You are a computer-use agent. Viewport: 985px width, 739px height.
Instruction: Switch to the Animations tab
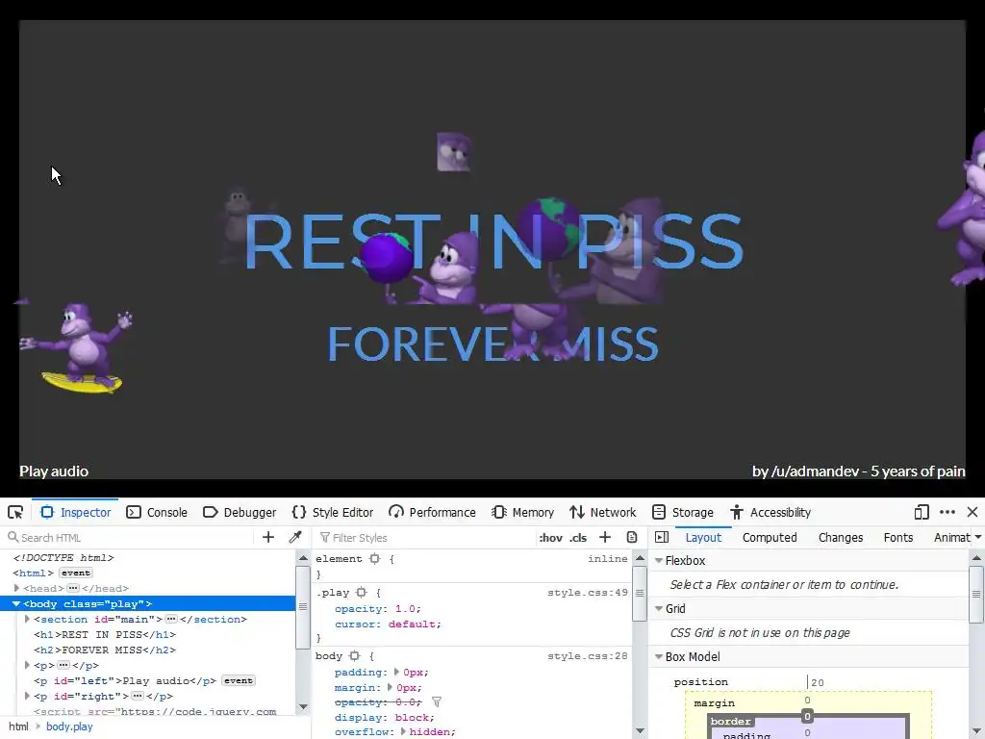point(951,538)
